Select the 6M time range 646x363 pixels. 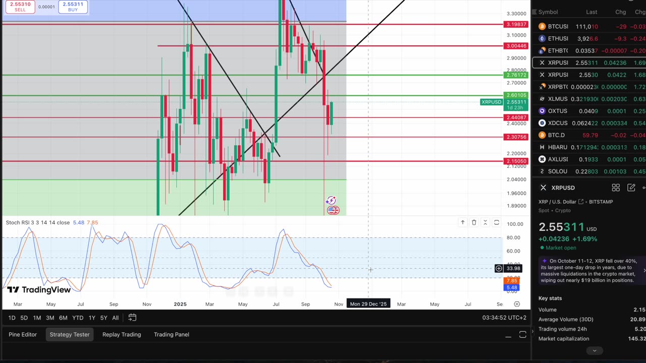click(63, 318)
